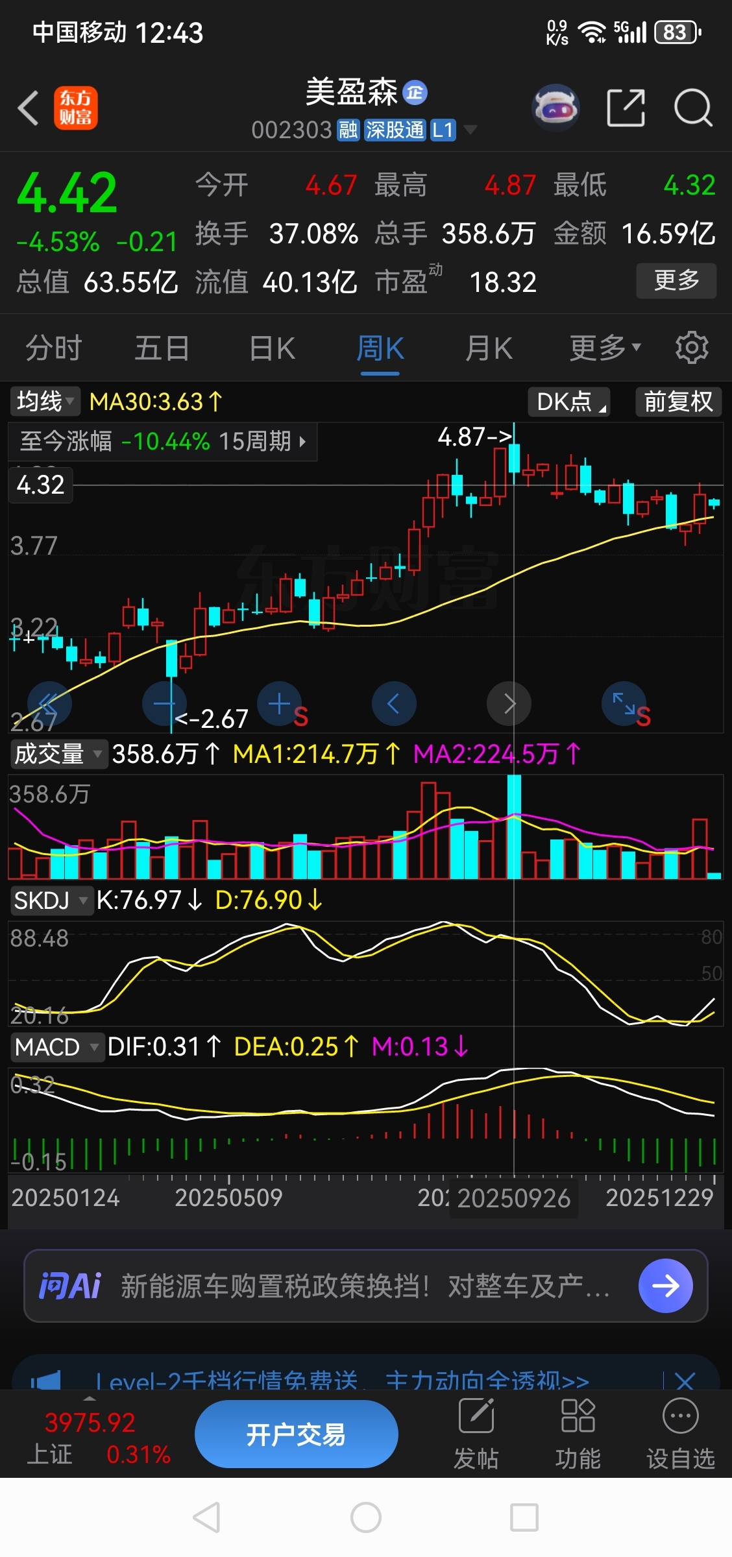
Task: Tap the tallest cyan volume bar
Action: click(x=514, y=827)
